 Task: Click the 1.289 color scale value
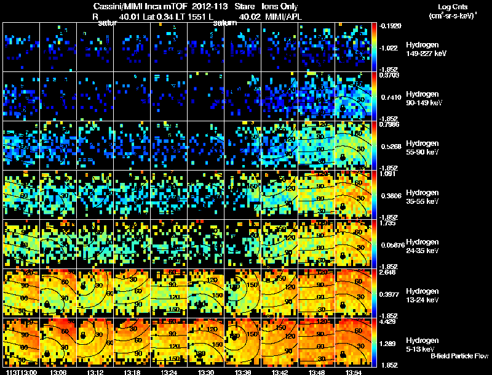387,344
